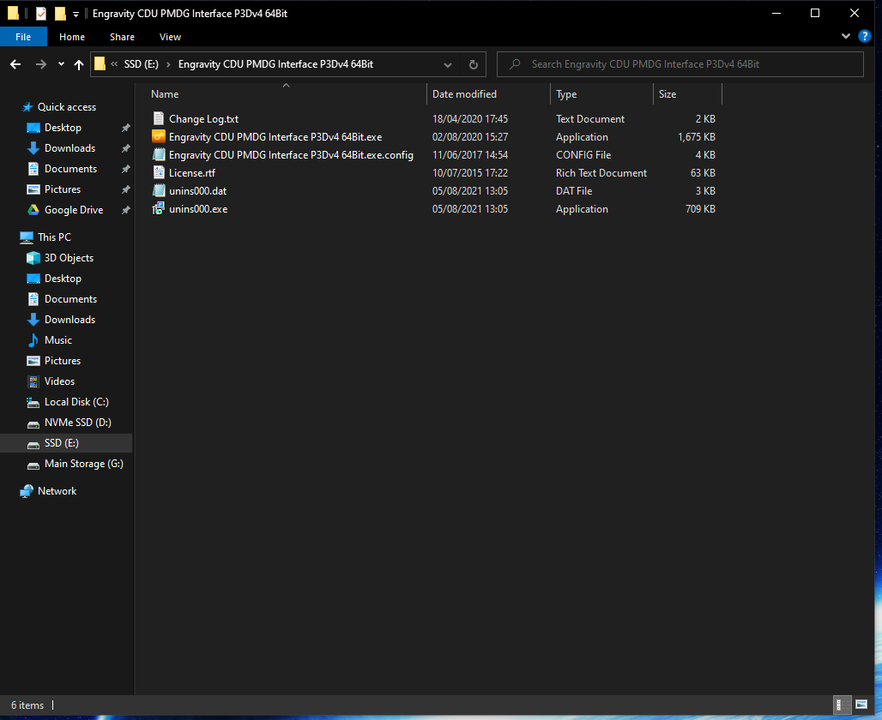This screenshot has width=882, height=720.
Task: Switch to Large icons view layout icon
Action: [861, 705]
